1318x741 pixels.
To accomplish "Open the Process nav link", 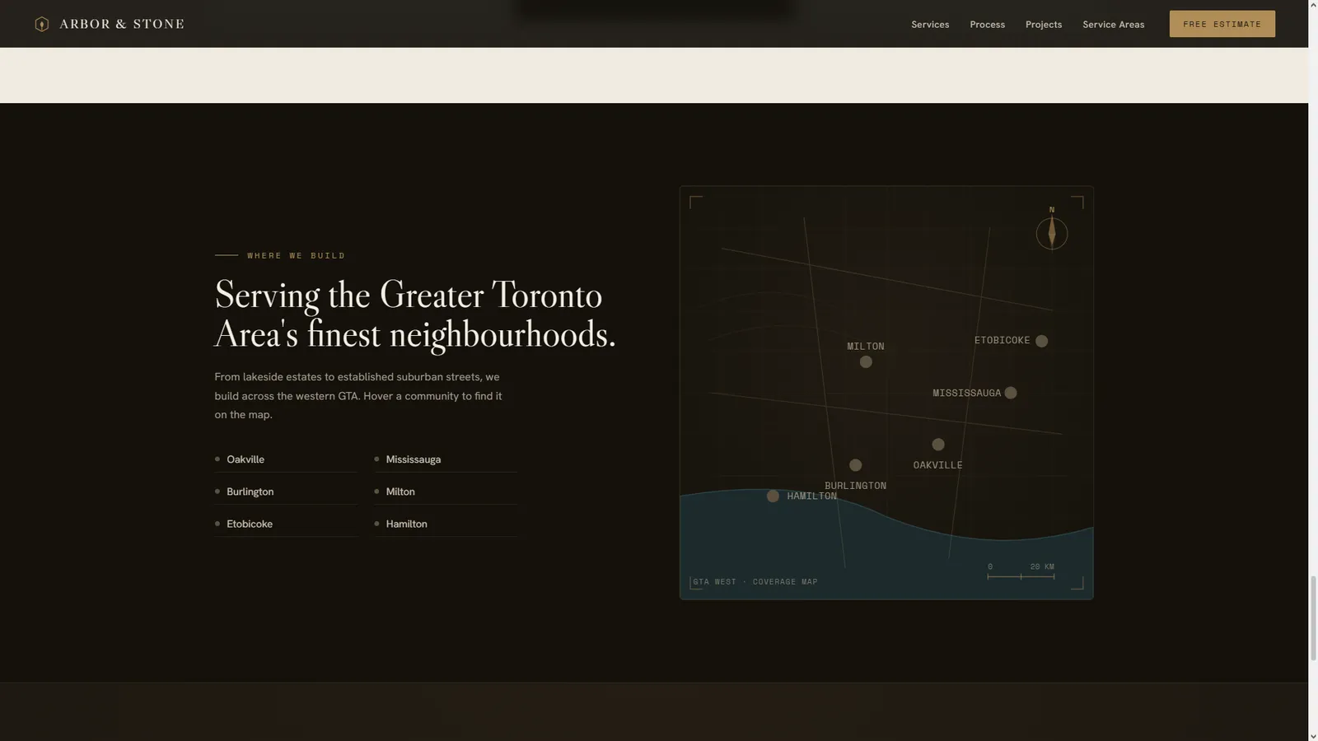I will [987, 24].
